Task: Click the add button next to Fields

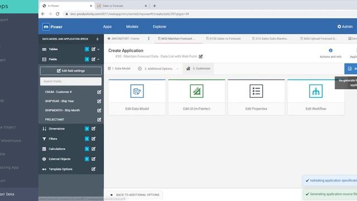Action: click(x=87, y=59)
